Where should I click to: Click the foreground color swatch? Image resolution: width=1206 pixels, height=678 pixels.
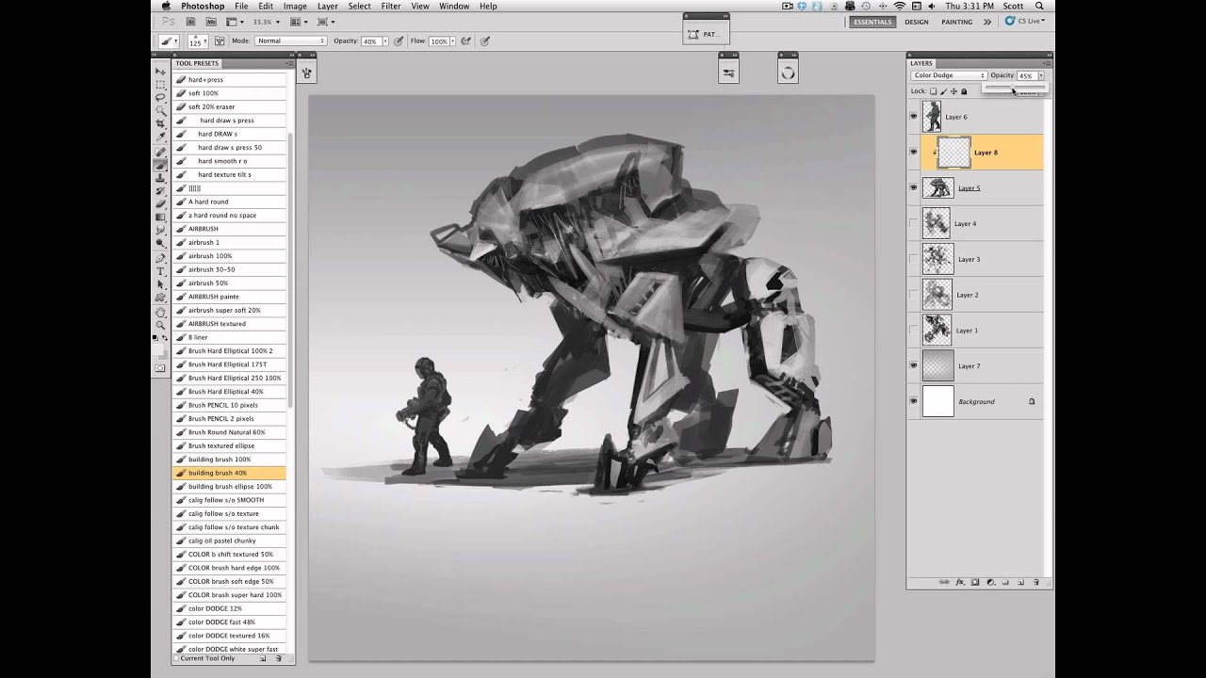click(156, 349)
